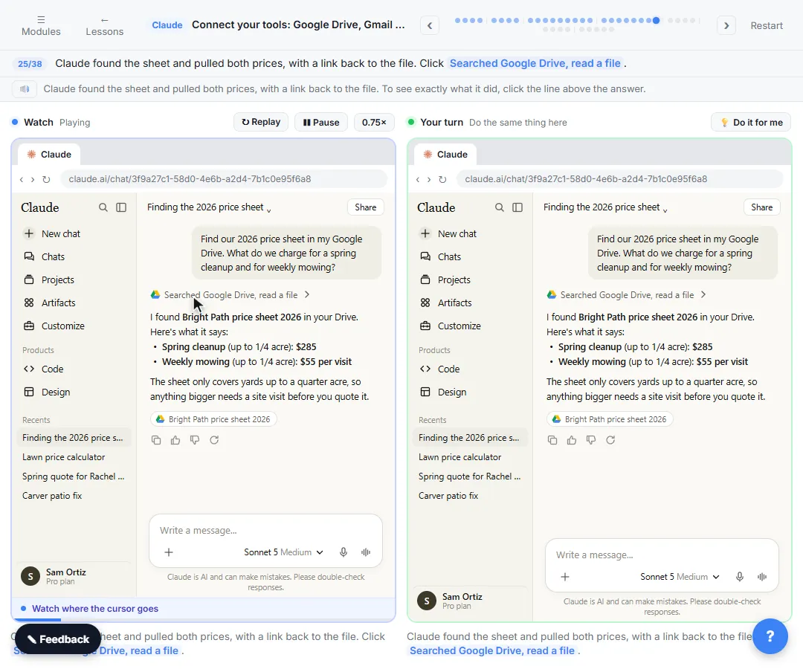Screen dimensions: 803x669
Task: Click voice mode icon in Watch panel
Action: coord(366,552)
